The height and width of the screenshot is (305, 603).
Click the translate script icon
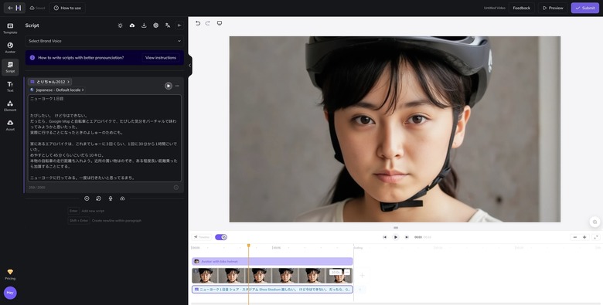(168, 25)
